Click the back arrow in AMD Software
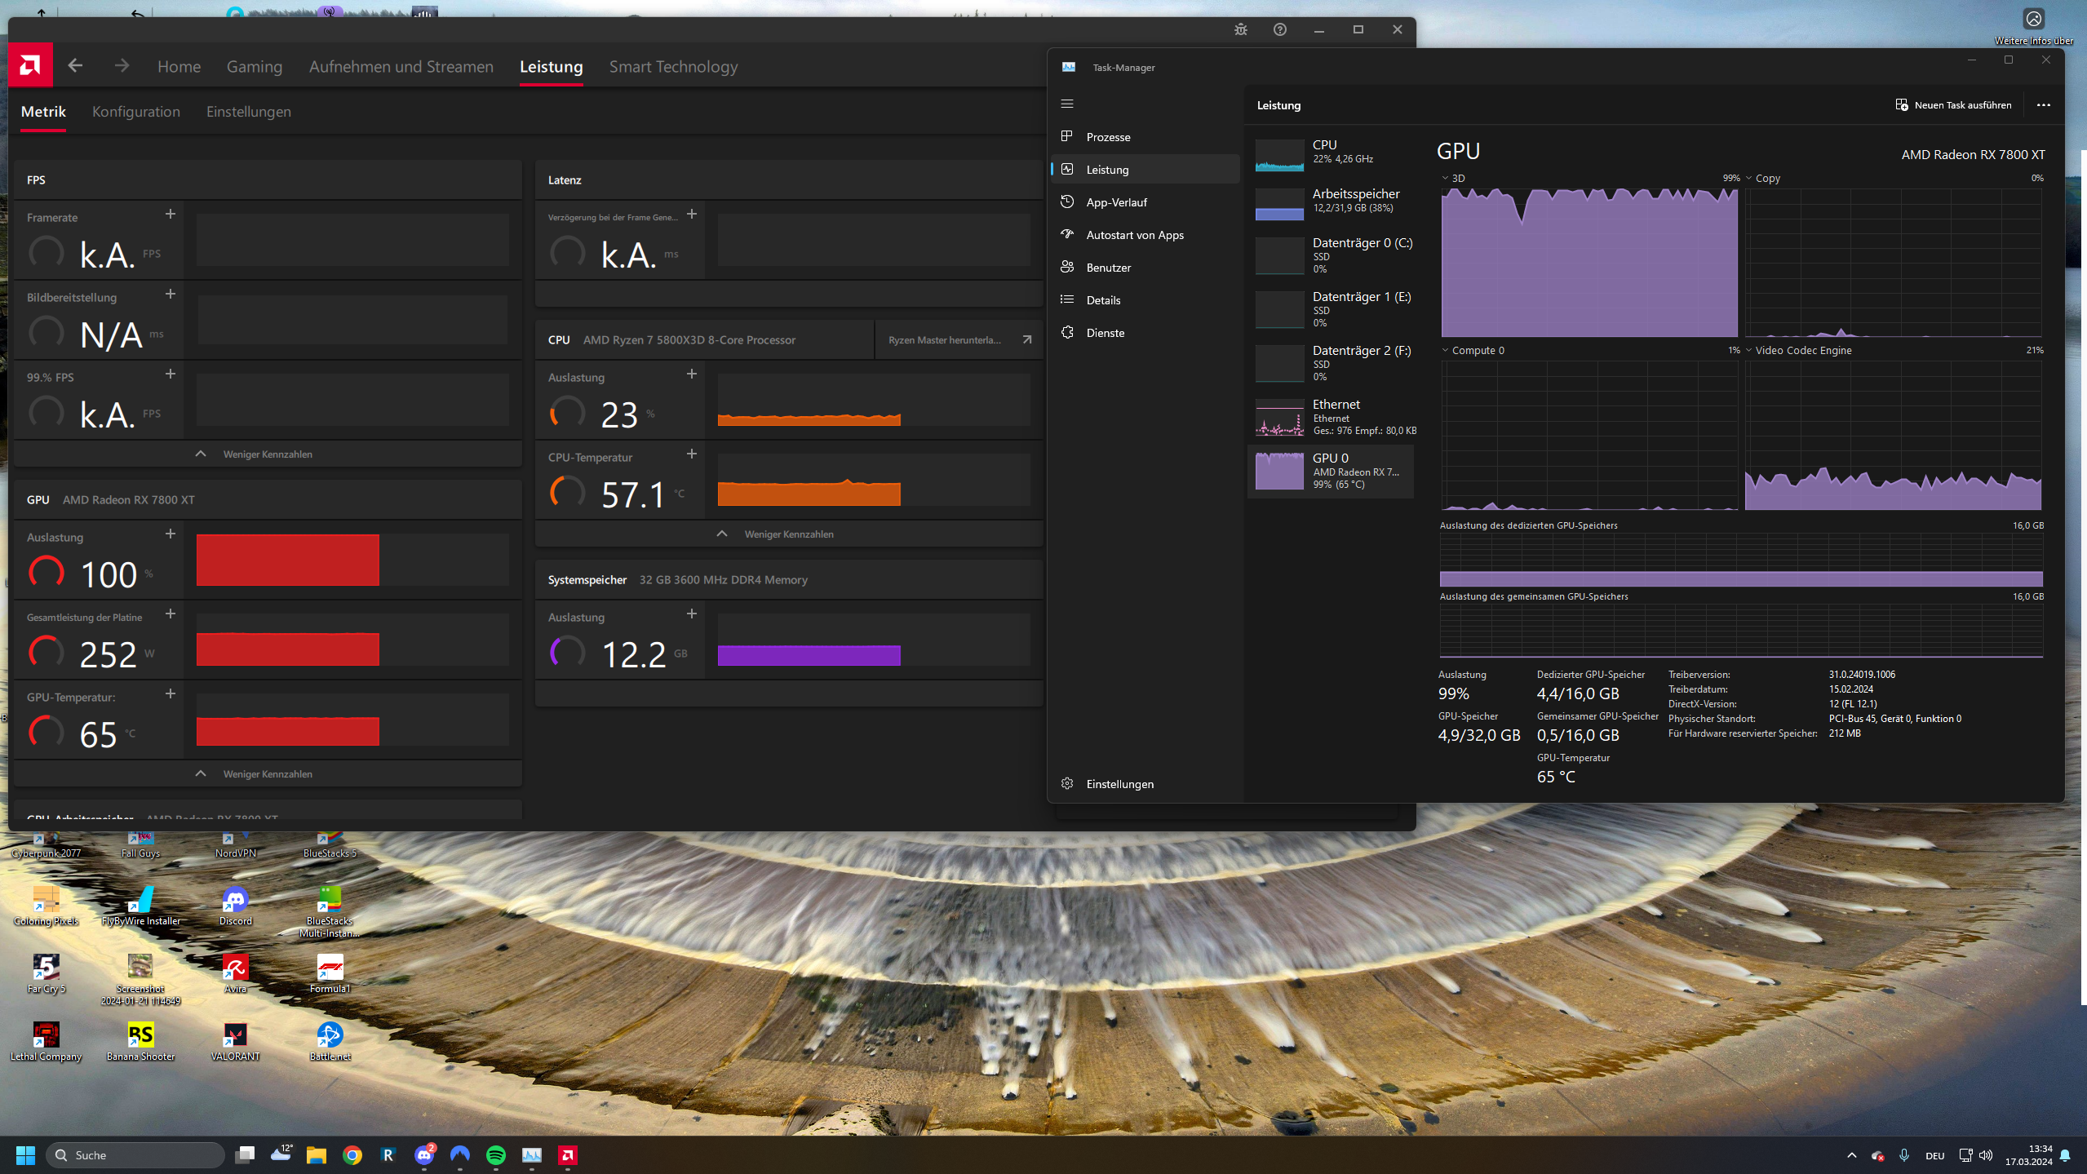 coord(75,65)
